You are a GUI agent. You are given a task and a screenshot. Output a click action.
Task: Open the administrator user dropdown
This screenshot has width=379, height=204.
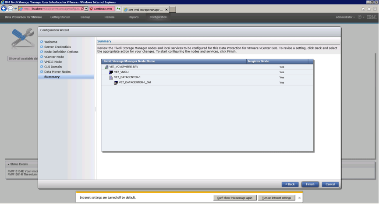point(345,17)
